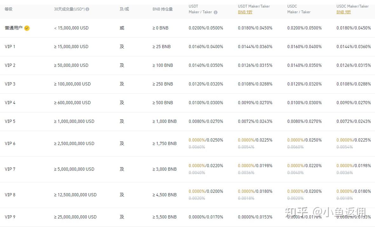Screen dimensions: 375x227
Task: Click VIP 6 orange 0.0000% USDT maker fee
Action: point(197,140)
